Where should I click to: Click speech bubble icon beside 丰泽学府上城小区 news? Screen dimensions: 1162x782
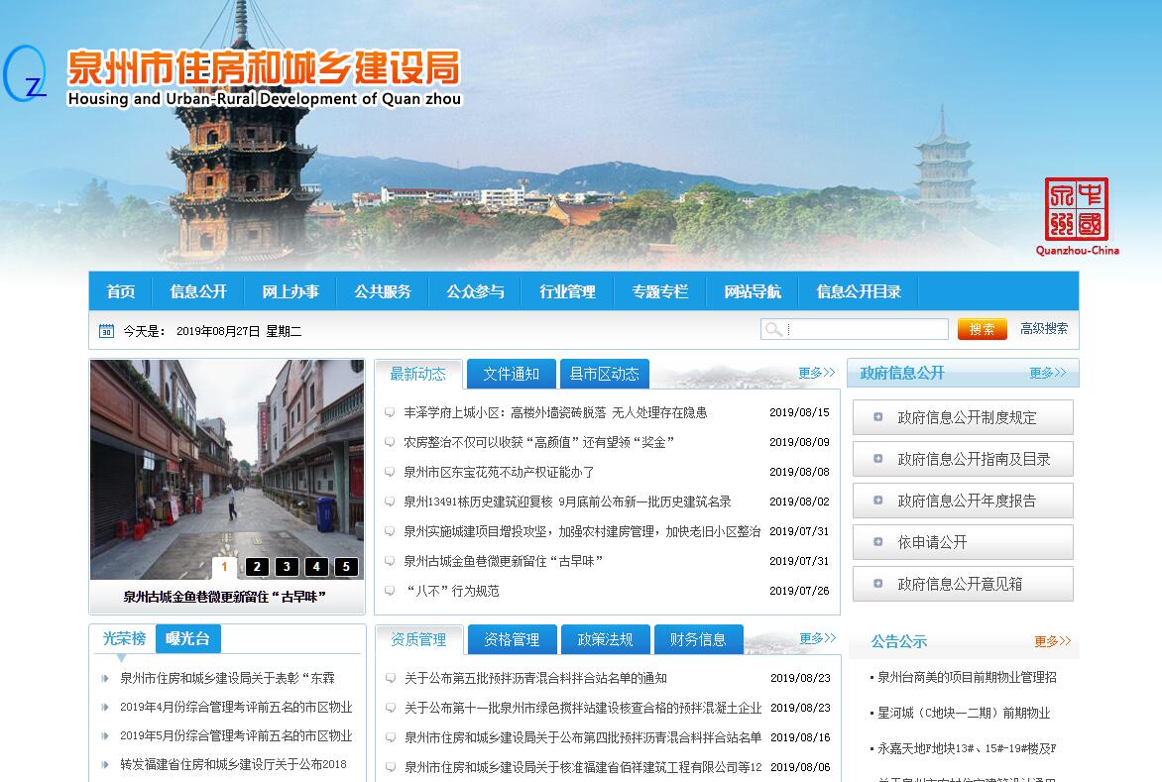click(x=390, y=413)
